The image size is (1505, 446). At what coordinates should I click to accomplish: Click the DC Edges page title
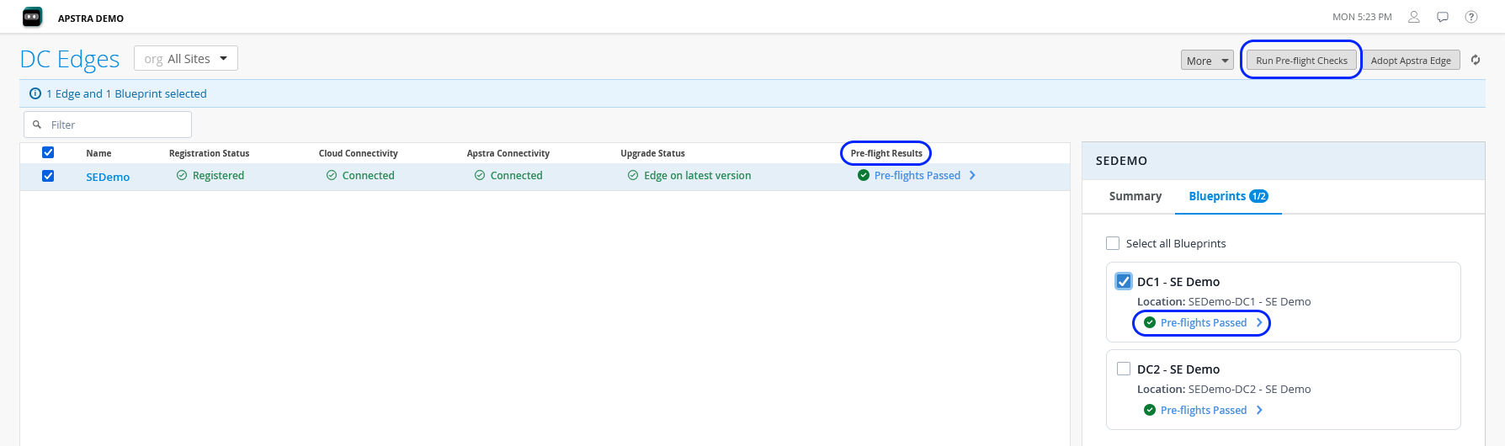[70, 59]
